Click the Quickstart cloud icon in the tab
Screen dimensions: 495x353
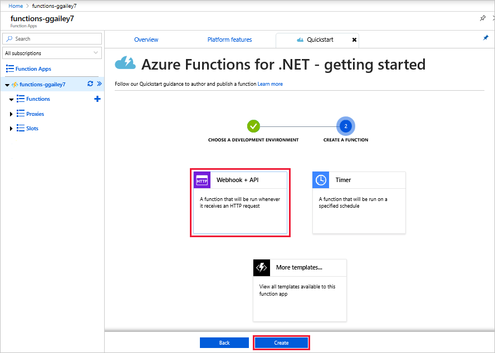(300, 40)
